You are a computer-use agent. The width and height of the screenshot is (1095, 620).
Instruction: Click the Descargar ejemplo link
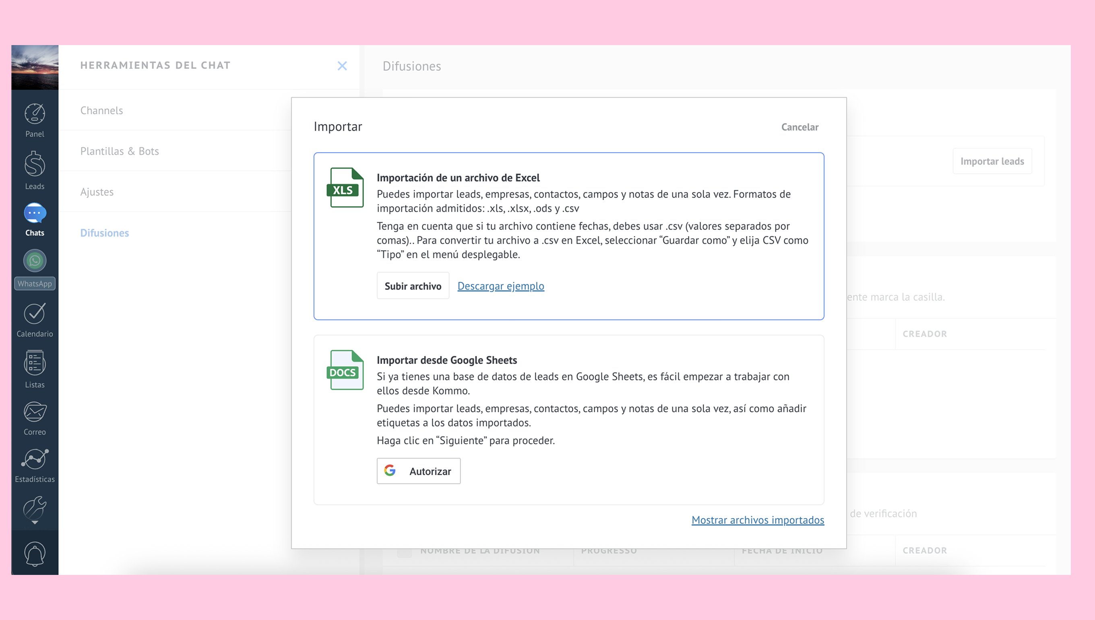[x=501, y=286]
